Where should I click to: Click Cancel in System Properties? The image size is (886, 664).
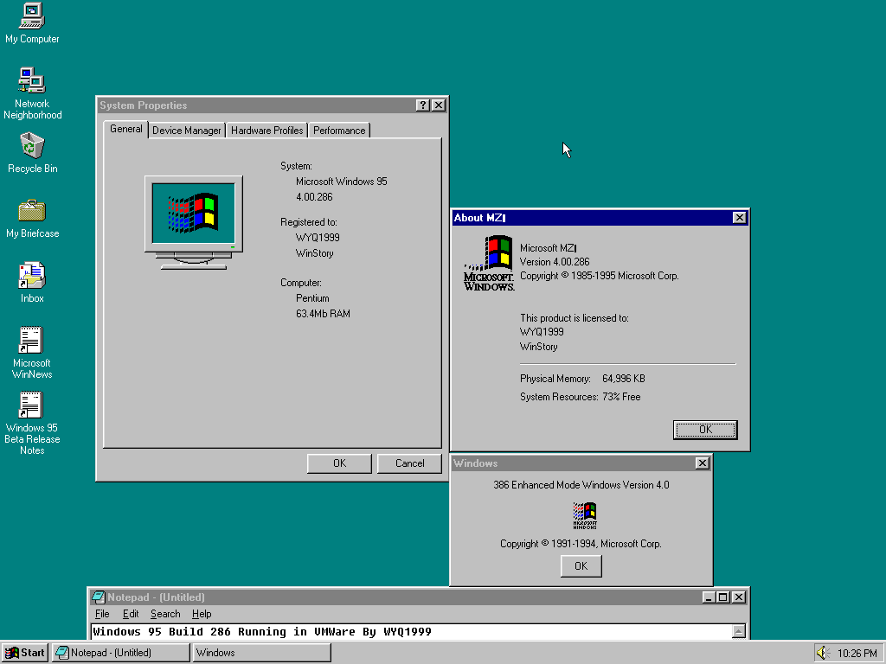[409, 463]
